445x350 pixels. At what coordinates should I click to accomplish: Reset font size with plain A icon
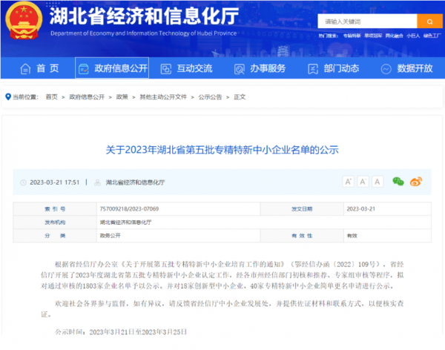(378, 182)
